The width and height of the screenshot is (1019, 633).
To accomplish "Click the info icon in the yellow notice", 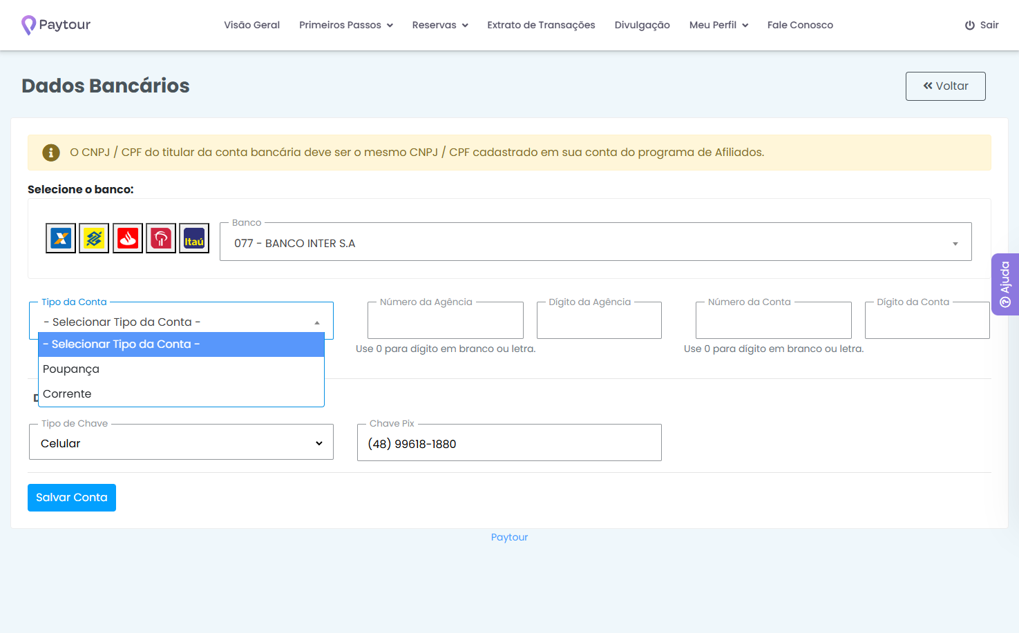I will point(51,153).
